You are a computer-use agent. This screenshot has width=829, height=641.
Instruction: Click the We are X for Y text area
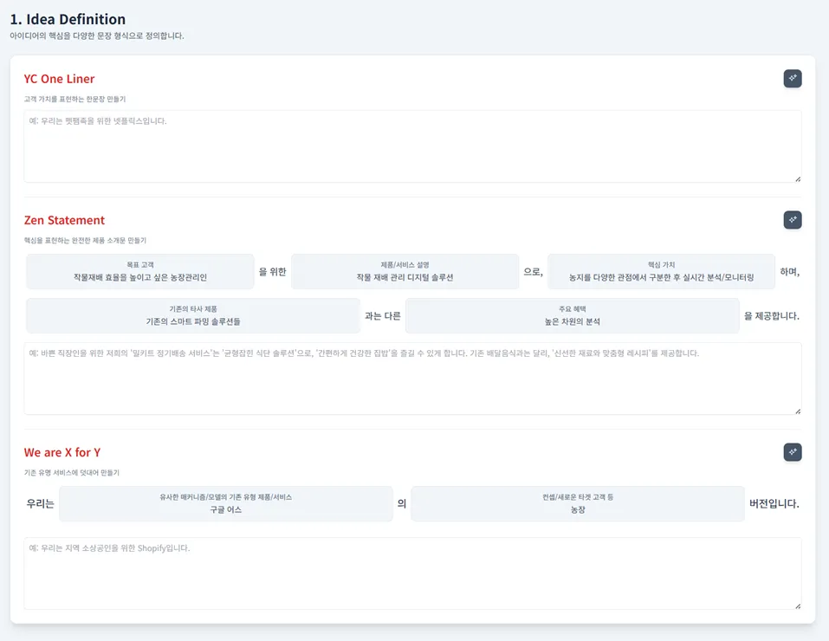pyautogui.click(x=412, y=573)
